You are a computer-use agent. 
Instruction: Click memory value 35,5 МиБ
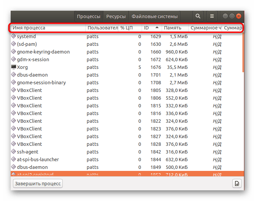pos(177,67)
